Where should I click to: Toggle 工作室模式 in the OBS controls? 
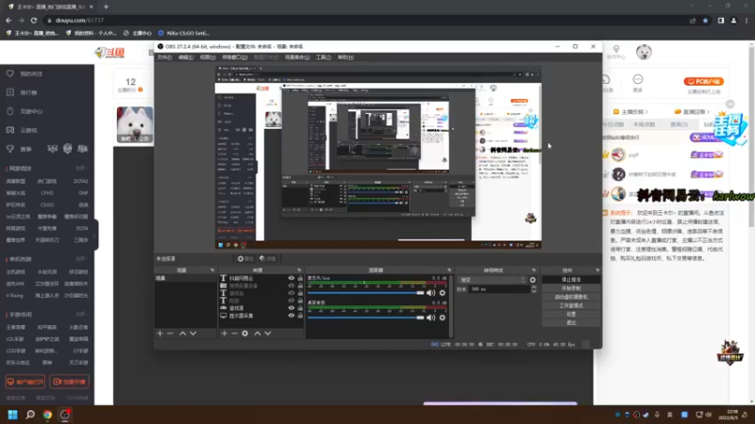[571, 305]
